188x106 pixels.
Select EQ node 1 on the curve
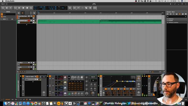click(x=117, y=81)
